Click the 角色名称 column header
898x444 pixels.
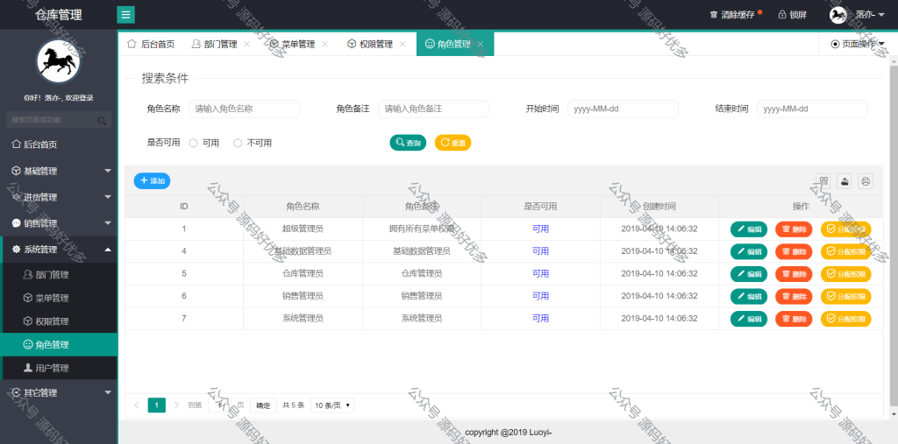[303, 206]
